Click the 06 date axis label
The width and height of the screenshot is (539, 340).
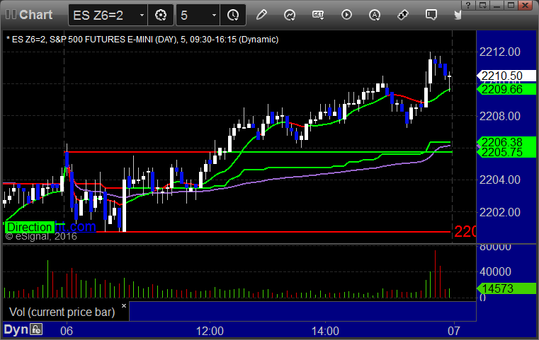point(67,331)
